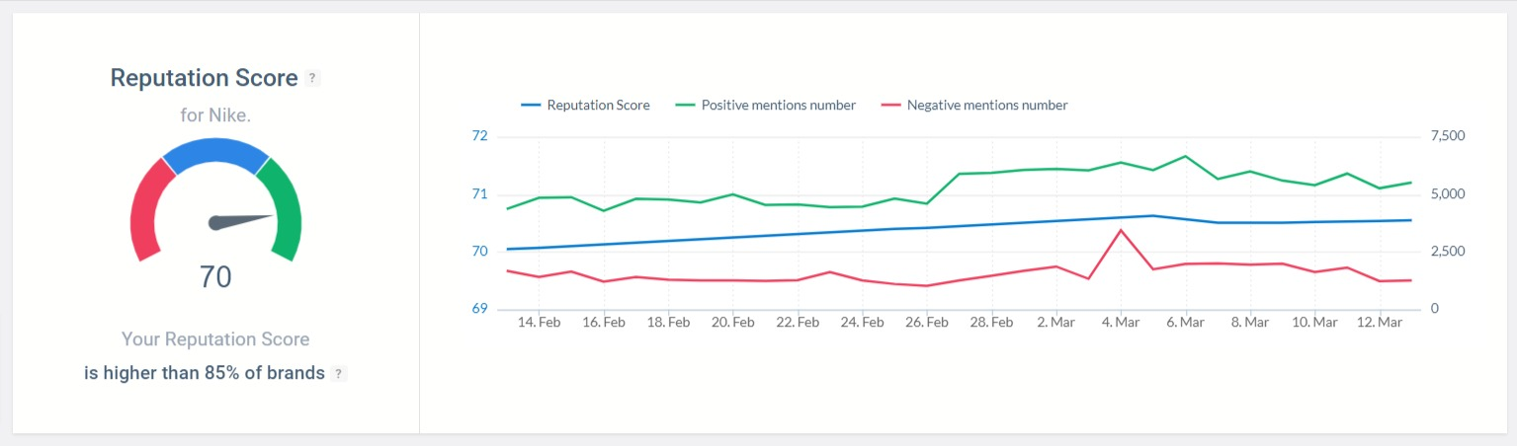Click x-axis label "18. Feb"

[668, 323]
